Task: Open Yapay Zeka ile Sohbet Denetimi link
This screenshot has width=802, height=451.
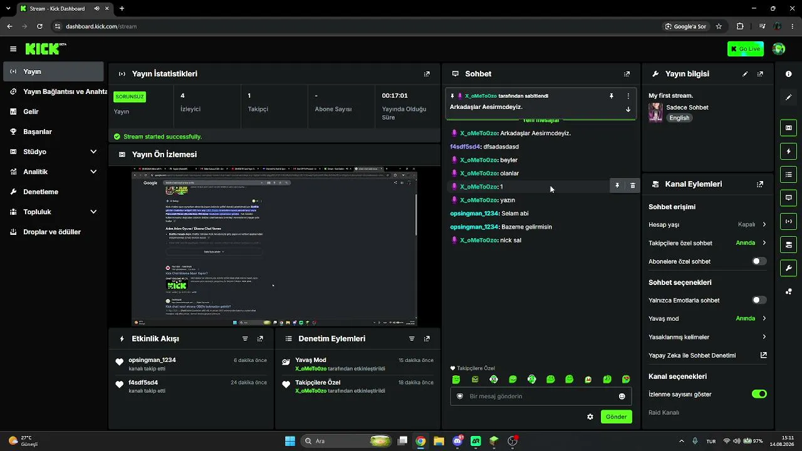Action: (707, 355)
